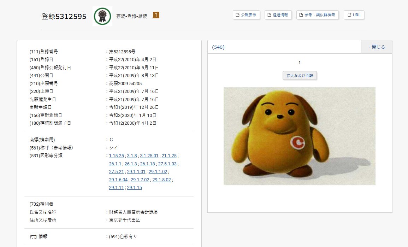Click the pronunciation value シイ
408x247 pixels.
point(113,148)
